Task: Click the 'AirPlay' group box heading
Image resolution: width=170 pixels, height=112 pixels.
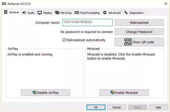Action: tap(13, 49)
